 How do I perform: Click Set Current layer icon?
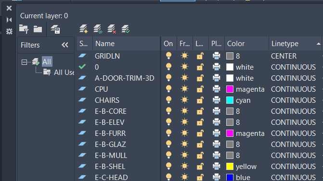point(126,29)
